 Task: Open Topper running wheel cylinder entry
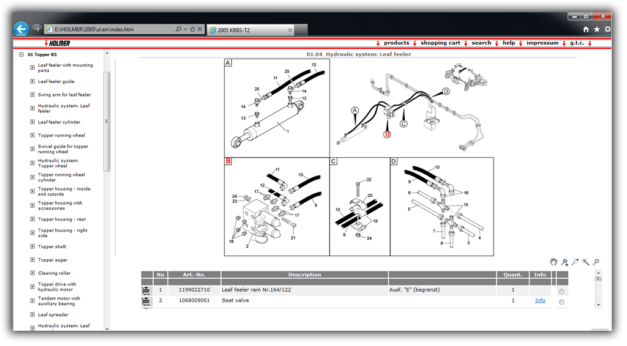pos(62,177)
